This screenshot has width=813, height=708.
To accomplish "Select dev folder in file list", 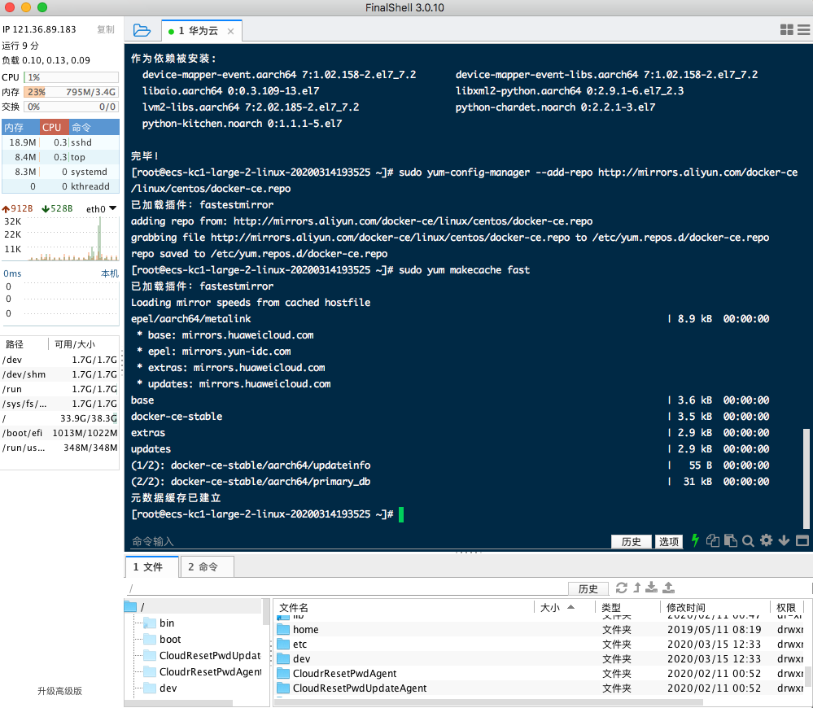I will click(540, 658).
